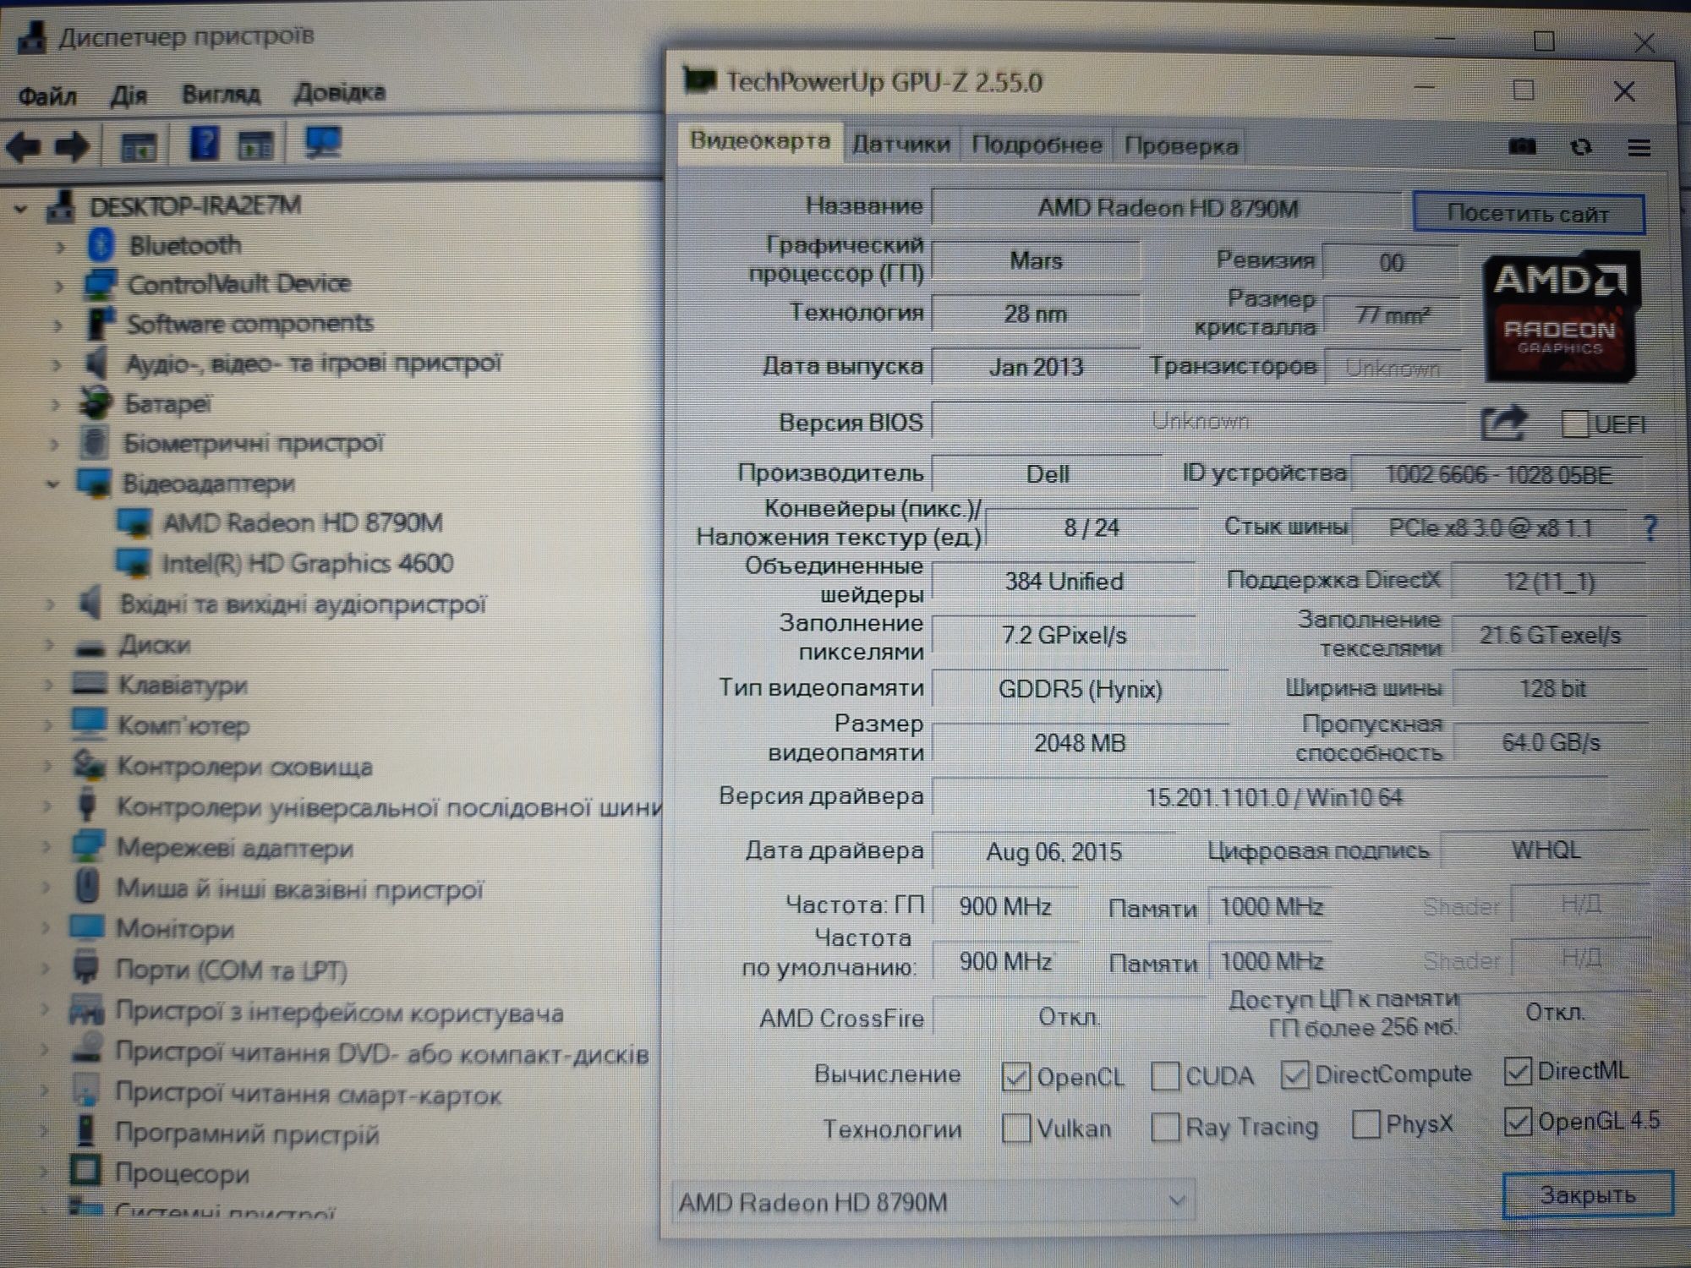Open the Дія menu
The width and height of the screenshot is (1691, 1268).
tap(129, 95)
